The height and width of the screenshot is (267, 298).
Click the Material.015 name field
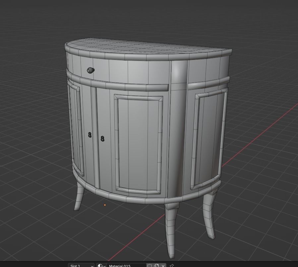[126, 265]
